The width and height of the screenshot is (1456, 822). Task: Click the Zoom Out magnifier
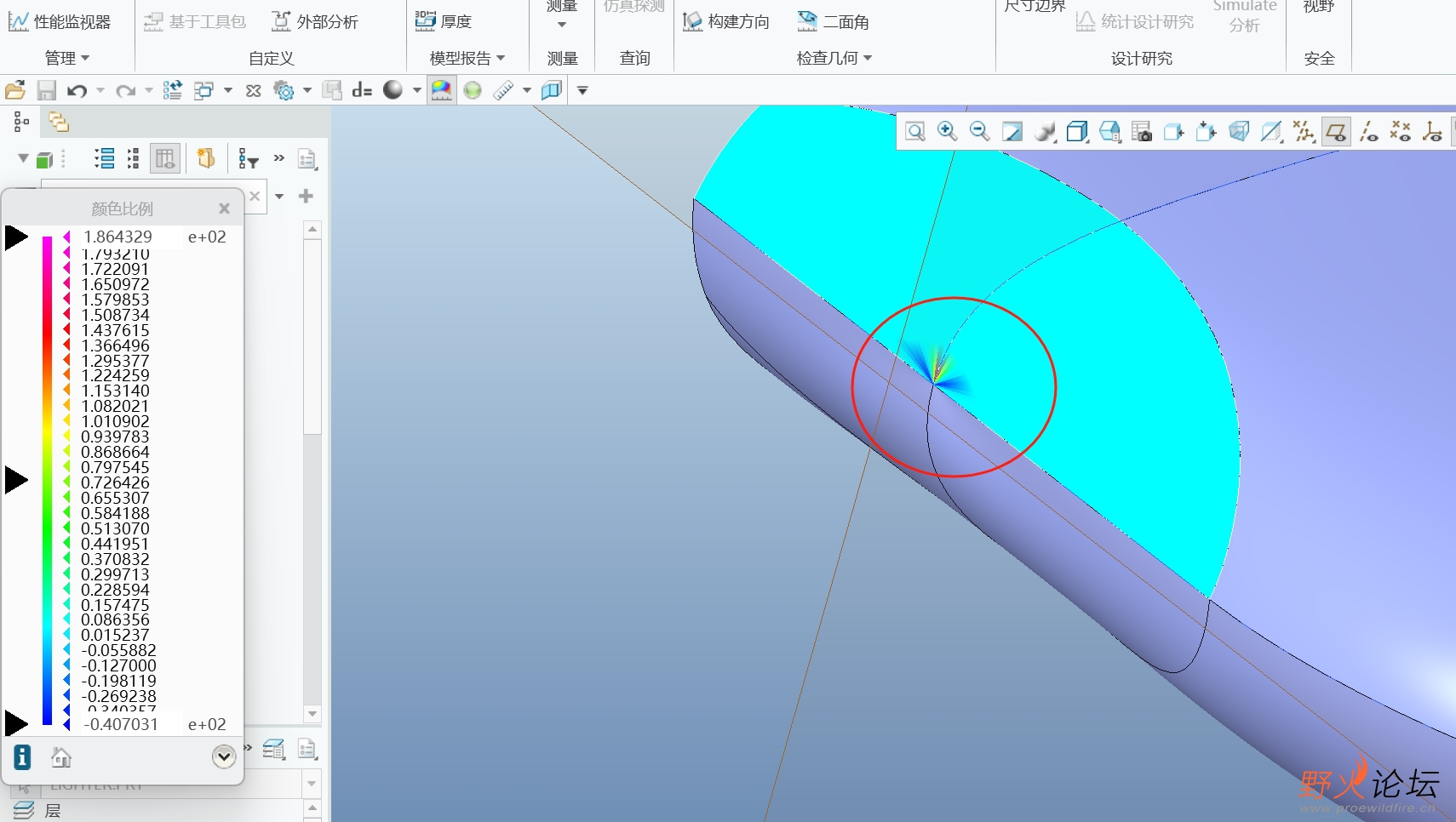979,132
